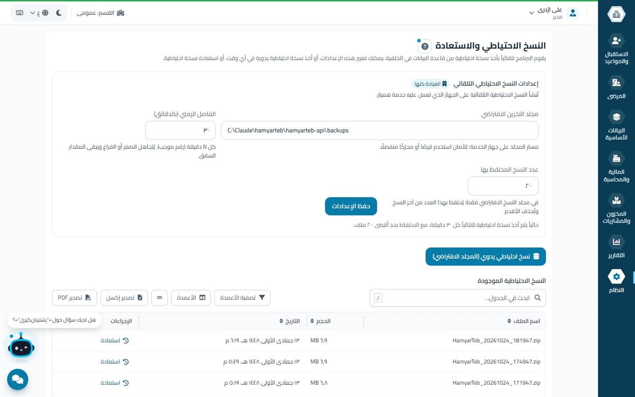This screenshot has height=397, width=635.
Task: Click the العيادة كلها scope badge
Action: (x=430, y=84)
